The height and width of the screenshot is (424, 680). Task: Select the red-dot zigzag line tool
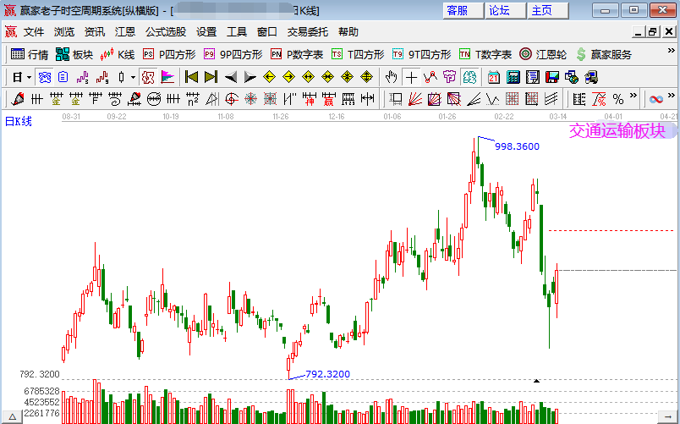pos(430,77)
